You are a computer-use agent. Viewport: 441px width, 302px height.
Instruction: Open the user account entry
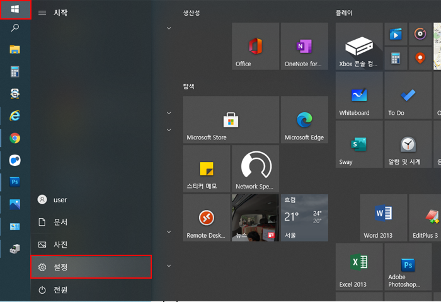(91, 200)
